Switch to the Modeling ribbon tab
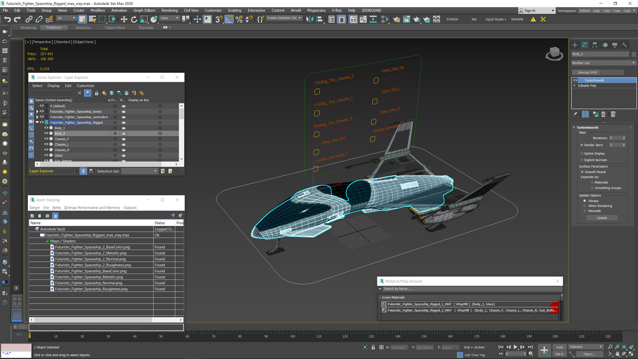This screenshot has height=359, width=638. [29, 28]
